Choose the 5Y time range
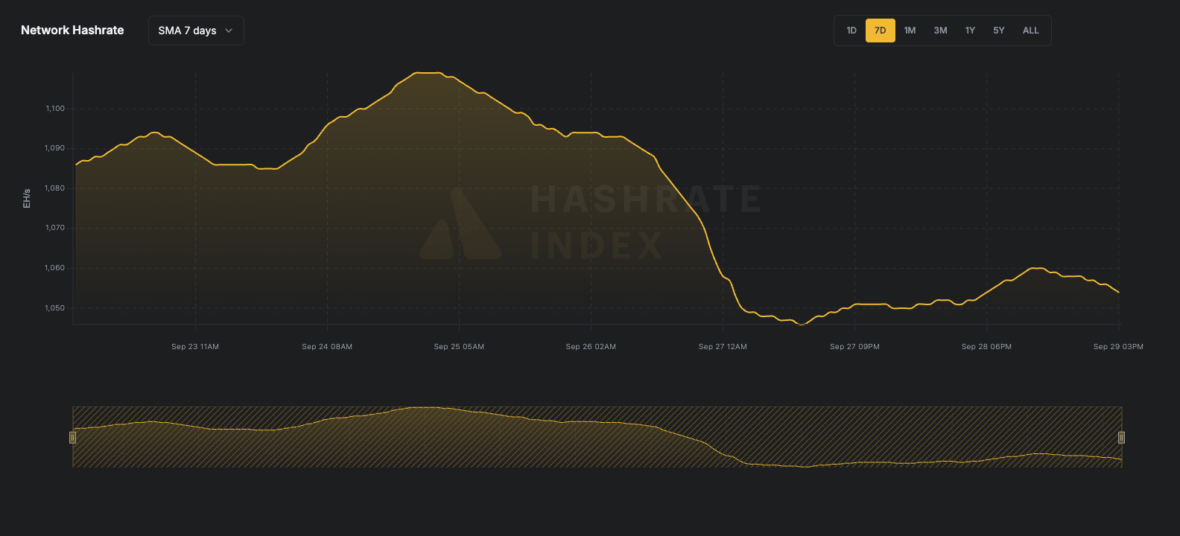 [x=999, y=31]
